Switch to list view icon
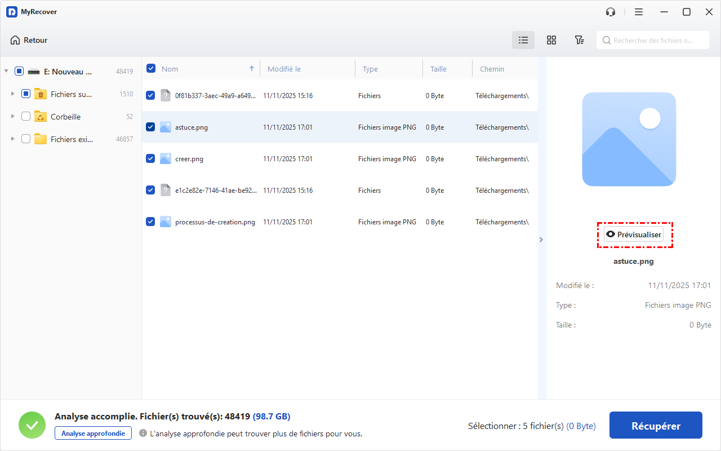The height and width of the screenshot is (451, 721). 523,40
